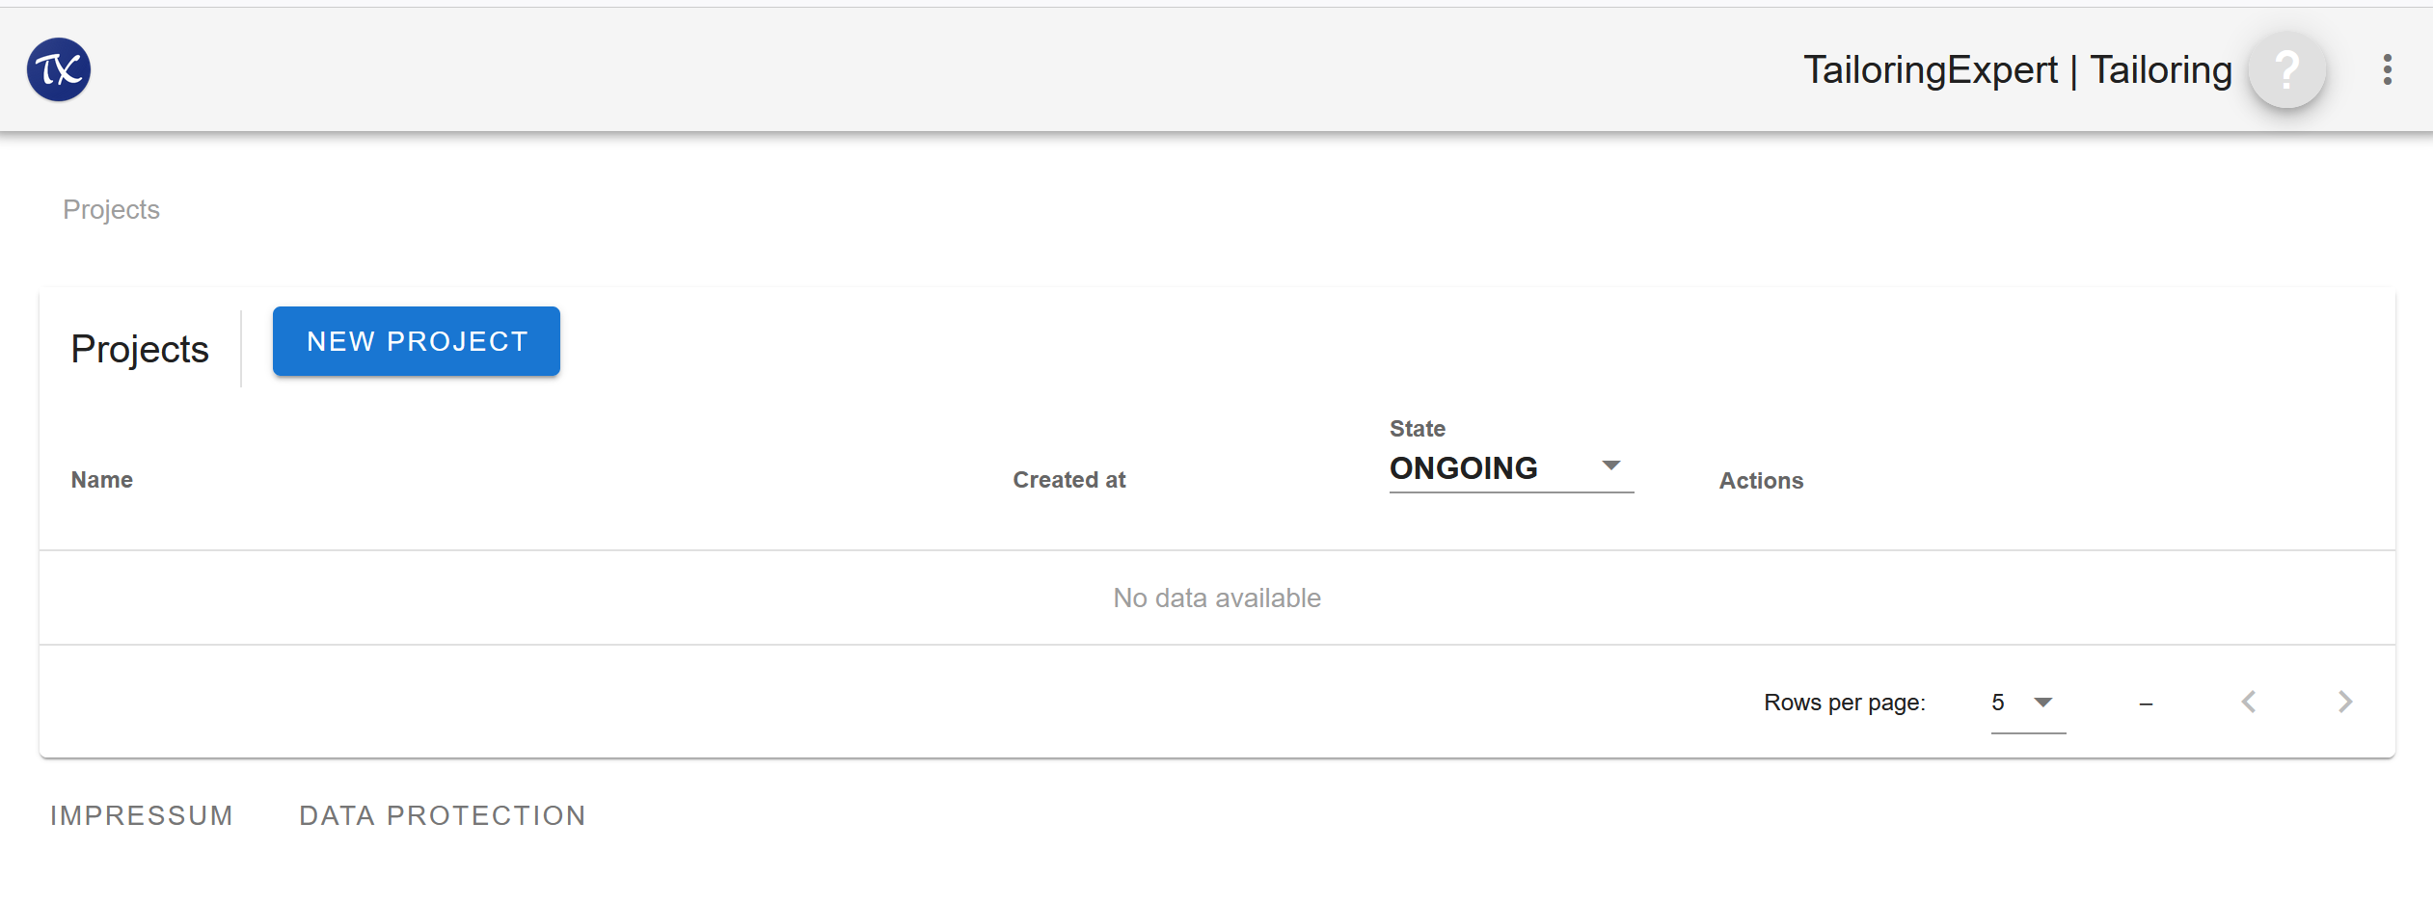Sort by the Name column header
The image size is (2433, 903).
coord(102,480)
